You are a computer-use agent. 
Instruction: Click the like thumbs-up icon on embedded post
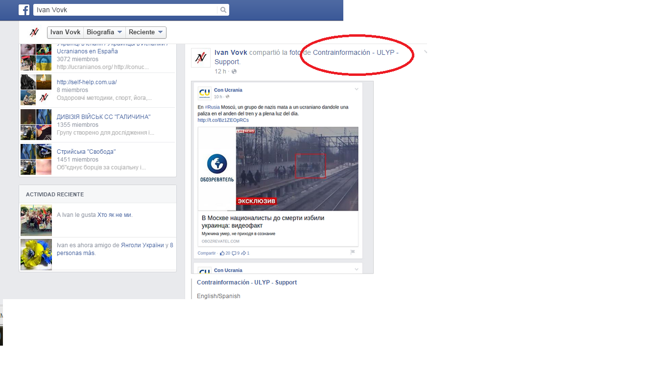point(222,253)
